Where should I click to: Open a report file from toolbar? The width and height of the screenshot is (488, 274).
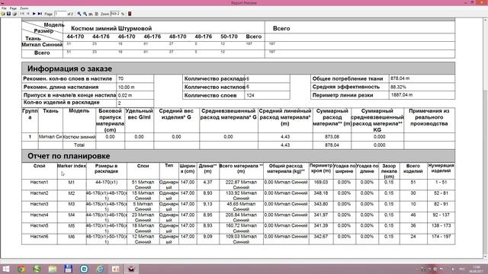coord(3,14)
